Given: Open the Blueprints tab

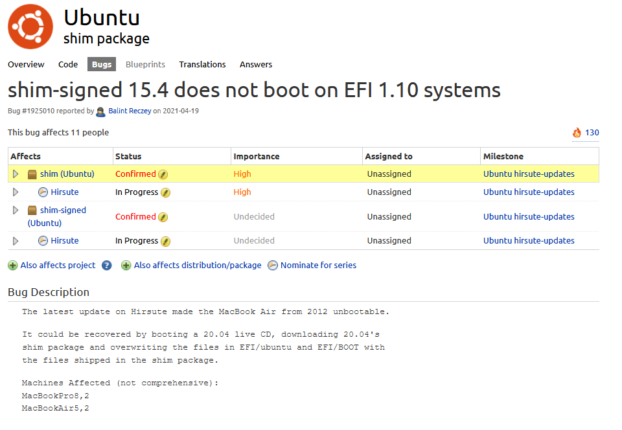Looking at the screenshot, I should 145,65.
